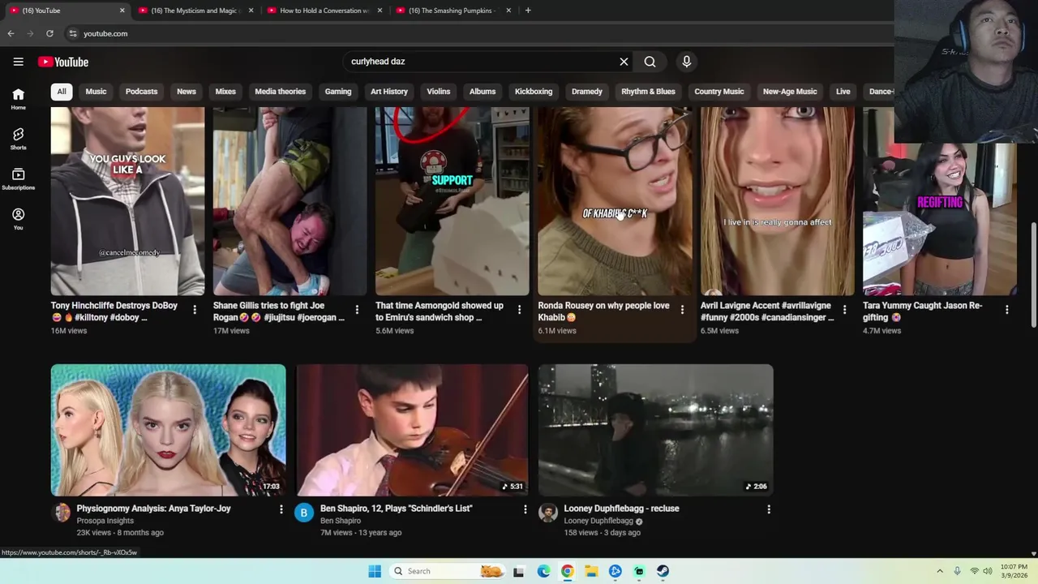Switch to The Smashing Pumpkins tab

coord(452,11)
